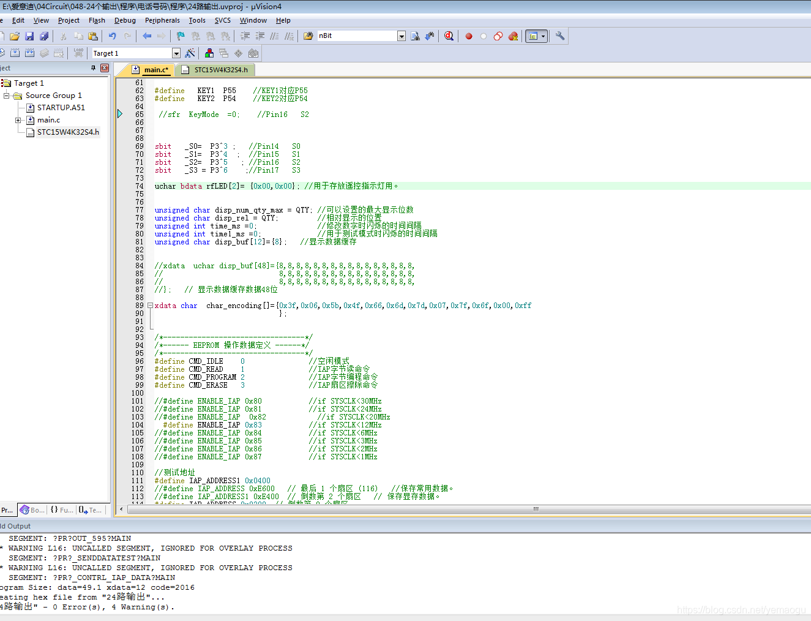Open Find in Files icon
The height and width of the screenshot is (621, 811).
point(308,36)
